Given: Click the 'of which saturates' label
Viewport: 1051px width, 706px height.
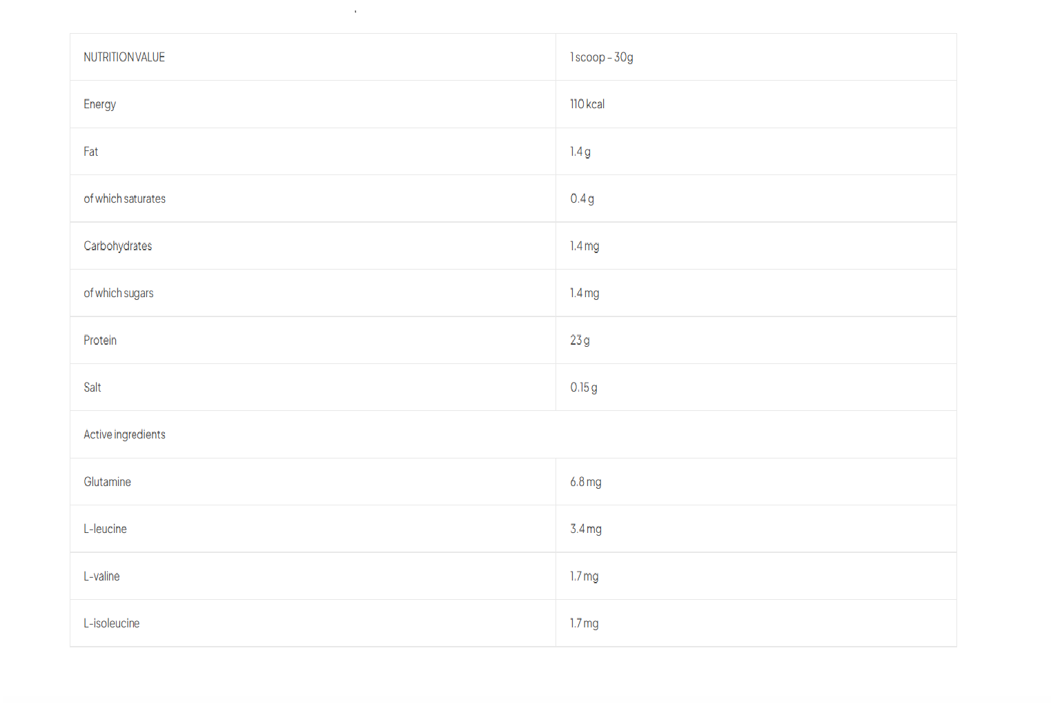Looking at the screenshot, I should pyautogui.click(x=125, y=199).
